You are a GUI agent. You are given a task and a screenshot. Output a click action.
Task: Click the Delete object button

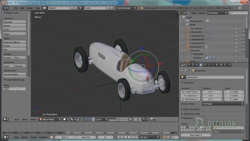pyautogui.click(x=14, y=46)
